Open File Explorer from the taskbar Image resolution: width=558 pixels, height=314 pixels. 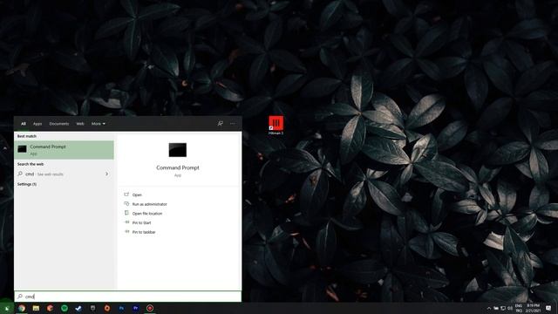[36, 308]
